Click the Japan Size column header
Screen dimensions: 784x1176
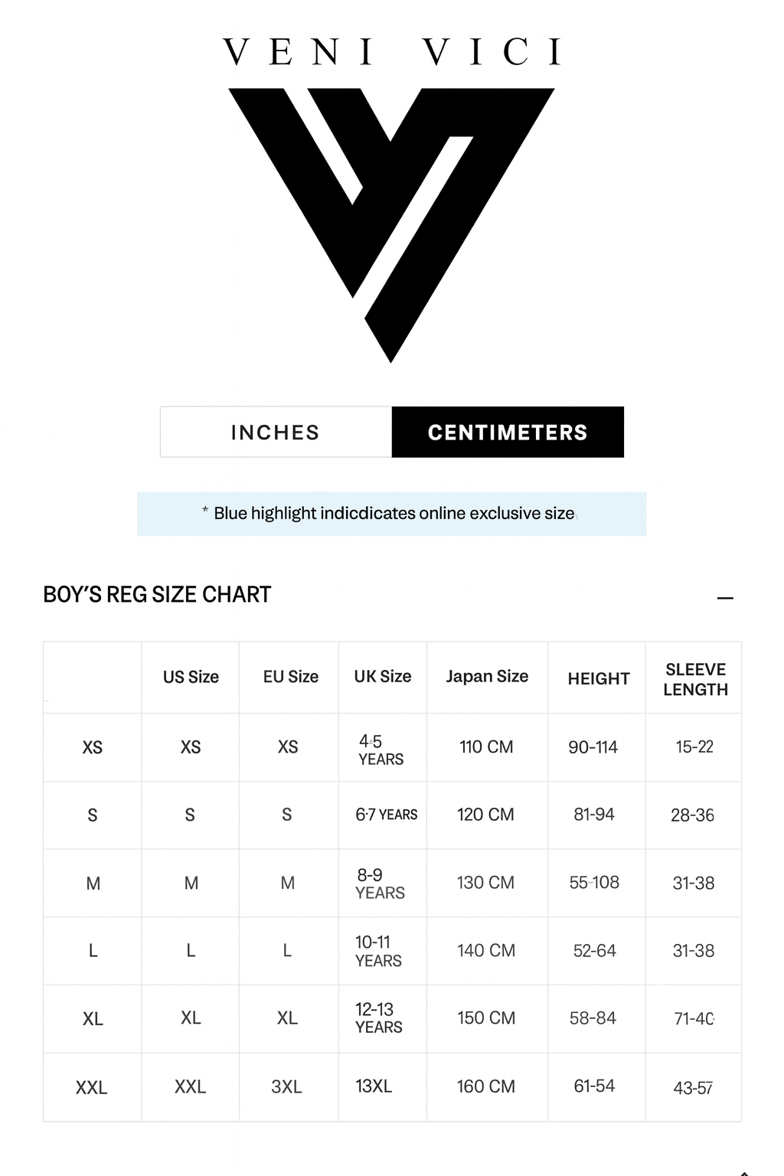(487, 677)
